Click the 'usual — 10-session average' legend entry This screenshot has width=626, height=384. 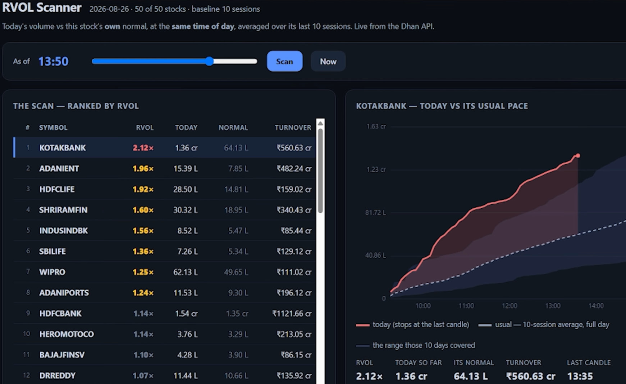coord(544,325)
